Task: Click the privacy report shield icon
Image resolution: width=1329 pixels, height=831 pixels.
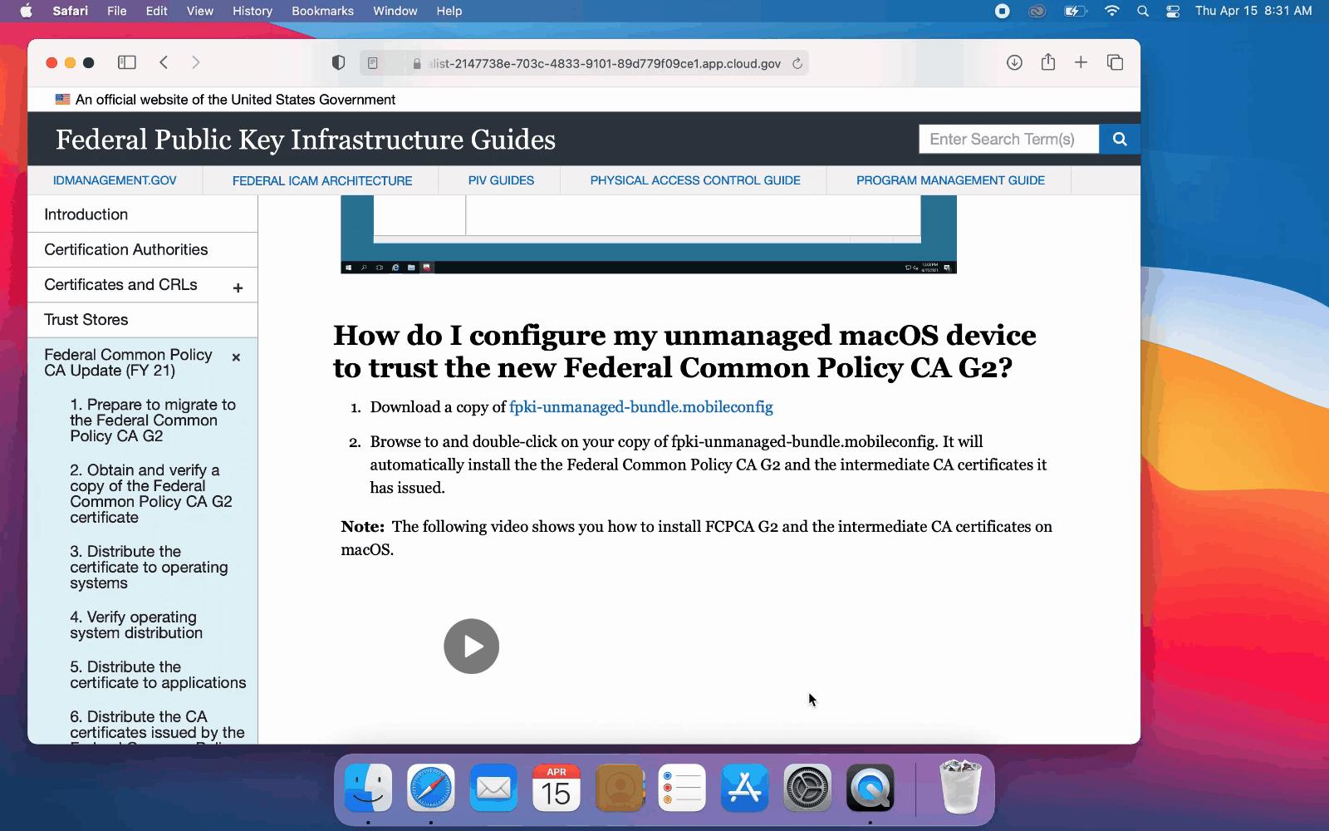Action: tap(338, 63)
